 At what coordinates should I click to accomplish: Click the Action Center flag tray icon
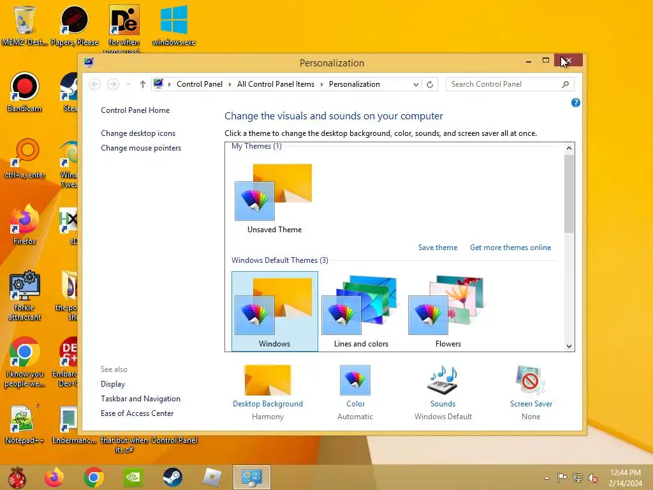tap(562, 477)
